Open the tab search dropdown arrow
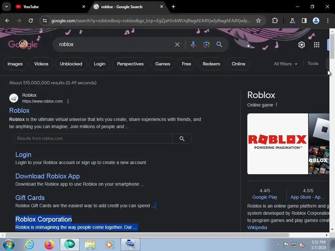The height and width of the screenshot is (251, 335). click(x=7, y=7)
